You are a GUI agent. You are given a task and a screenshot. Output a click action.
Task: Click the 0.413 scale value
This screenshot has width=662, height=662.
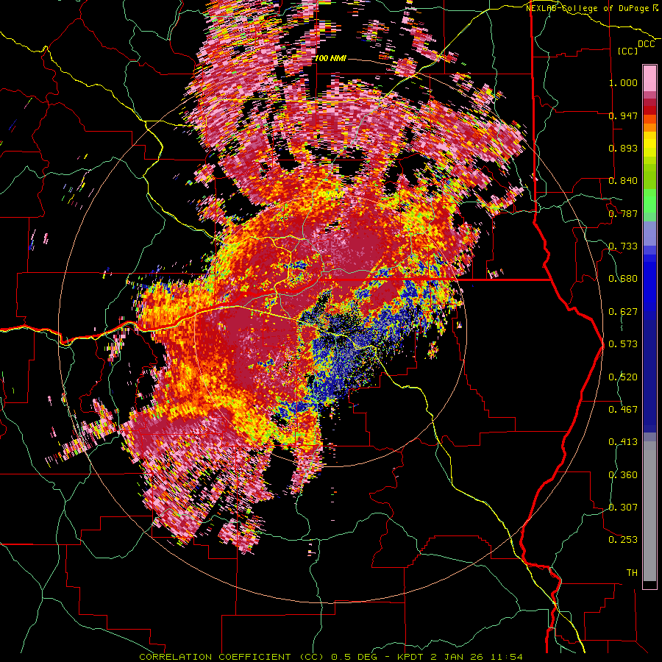(623, 442)
